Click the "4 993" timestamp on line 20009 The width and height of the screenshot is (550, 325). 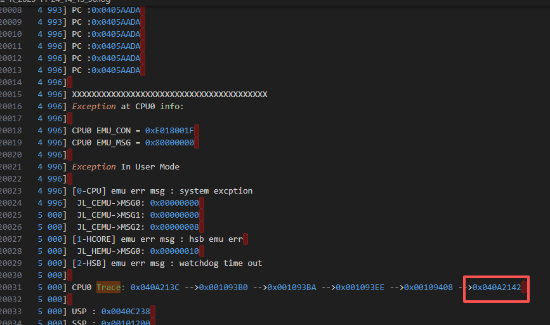(x=50, y=22)
